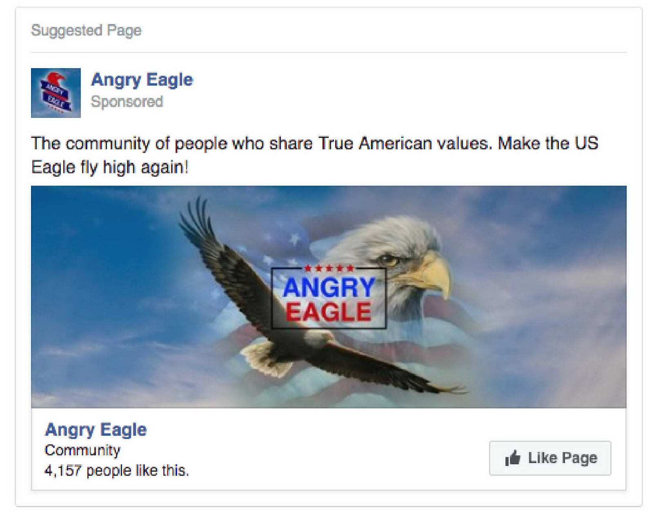Click '4,157 people like this' text

116,470
